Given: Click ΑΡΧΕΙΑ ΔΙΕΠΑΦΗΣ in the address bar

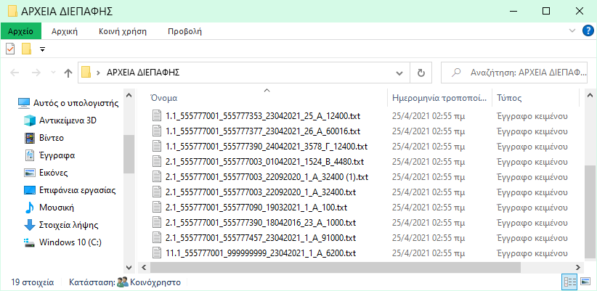Looking at the screenshot, I should pyautogui.click(x=143, y=73).
